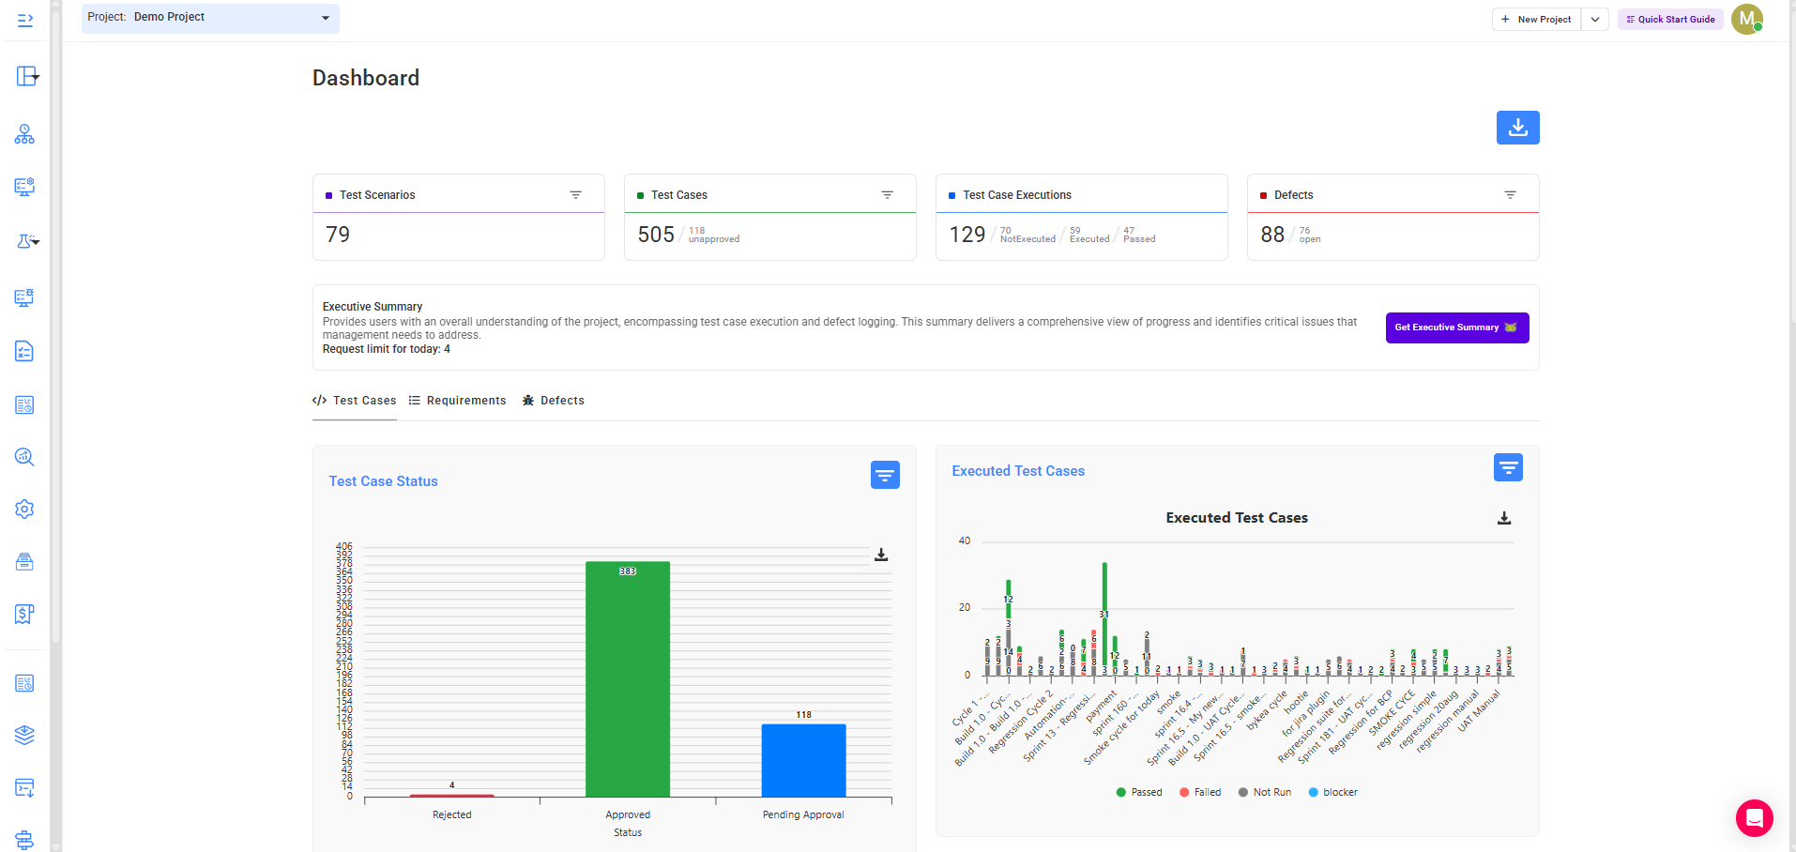This screenshot has width=1796, height=852.
Task: Expand the left sidebar menu
Action: [25, 20]
